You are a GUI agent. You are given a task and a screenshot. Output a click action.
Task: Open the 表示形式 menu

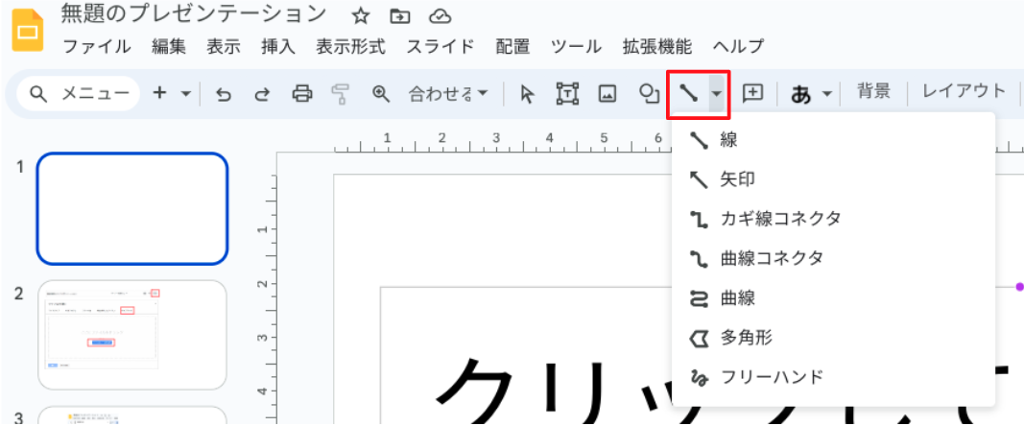pyautogui.click(x=350, y=47)
